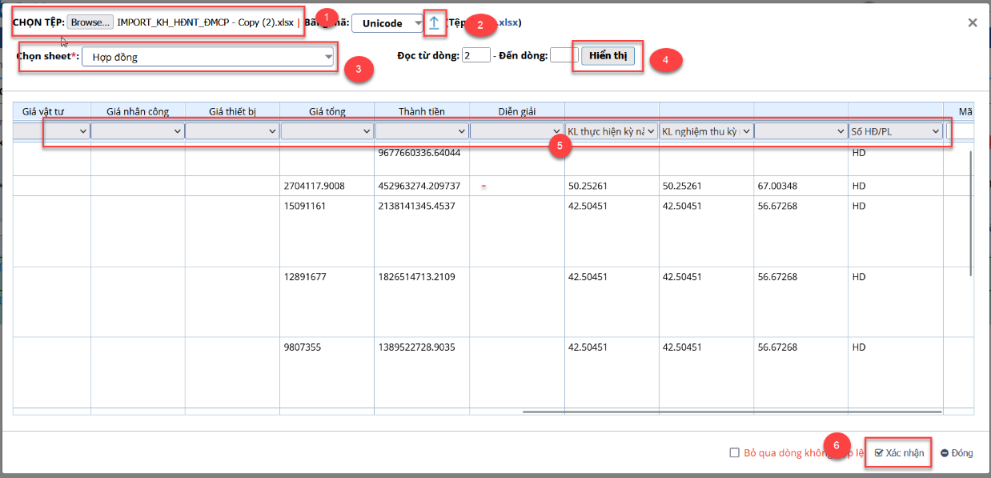991x478 pixels.
Task: Open the 'Số HĐ/PL' column mapping dropdown
Action: coord(895,131)
